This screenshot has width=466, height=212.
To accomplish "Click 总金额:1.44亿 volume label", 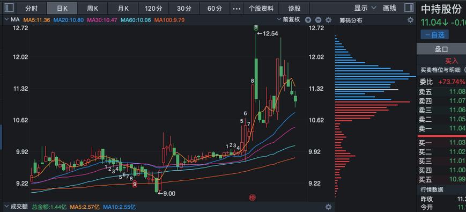I will click(x=49, y=207).
